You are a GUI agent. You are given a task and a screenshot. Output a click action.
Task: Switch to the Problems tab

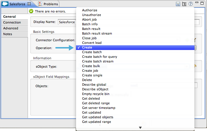48,4
